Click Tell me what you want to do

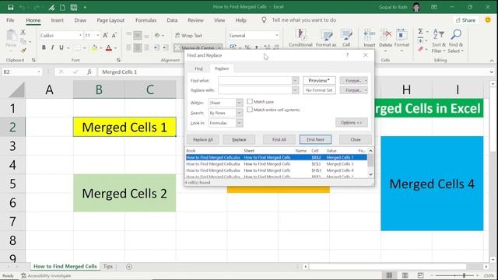point(304,20)
